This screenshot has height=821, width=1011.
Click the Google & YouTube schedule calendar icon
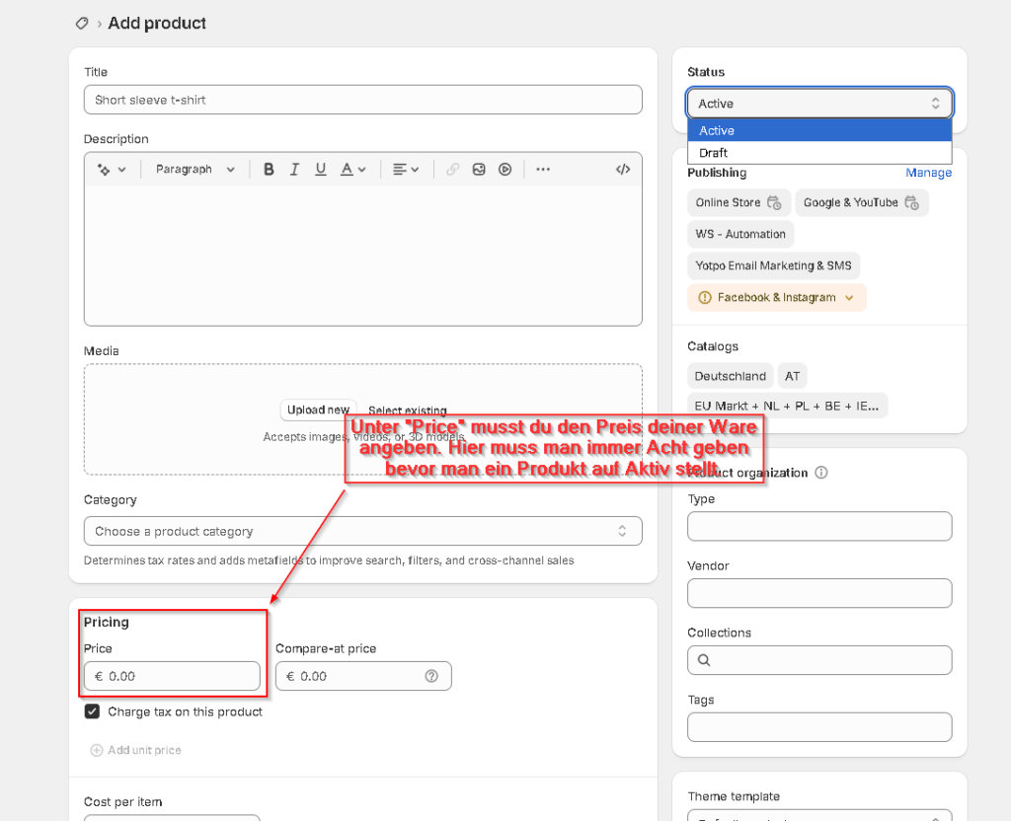coord(911,202)
